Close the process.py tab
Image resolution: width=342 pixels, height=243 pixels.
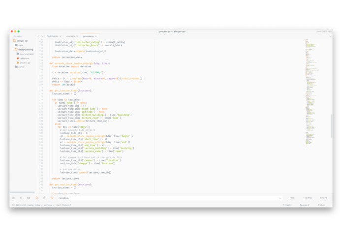96,36
